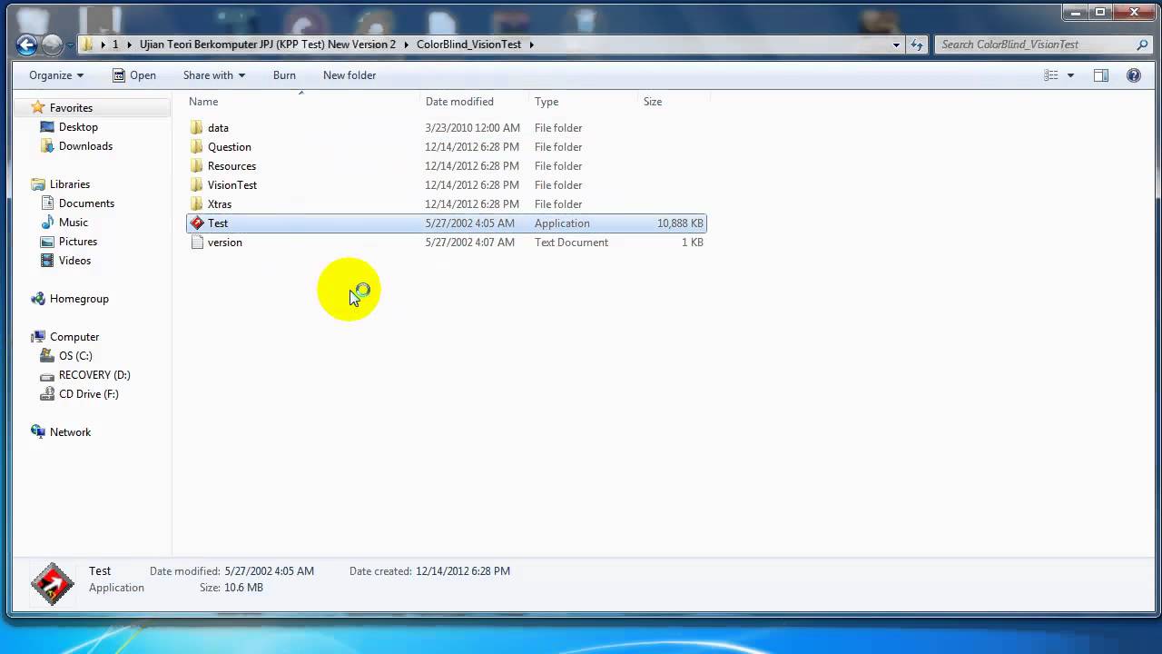Go to Ujian Teori Berkomputer JPJ breadcrumb
1162x654 pixels.
tap(268, 45)
